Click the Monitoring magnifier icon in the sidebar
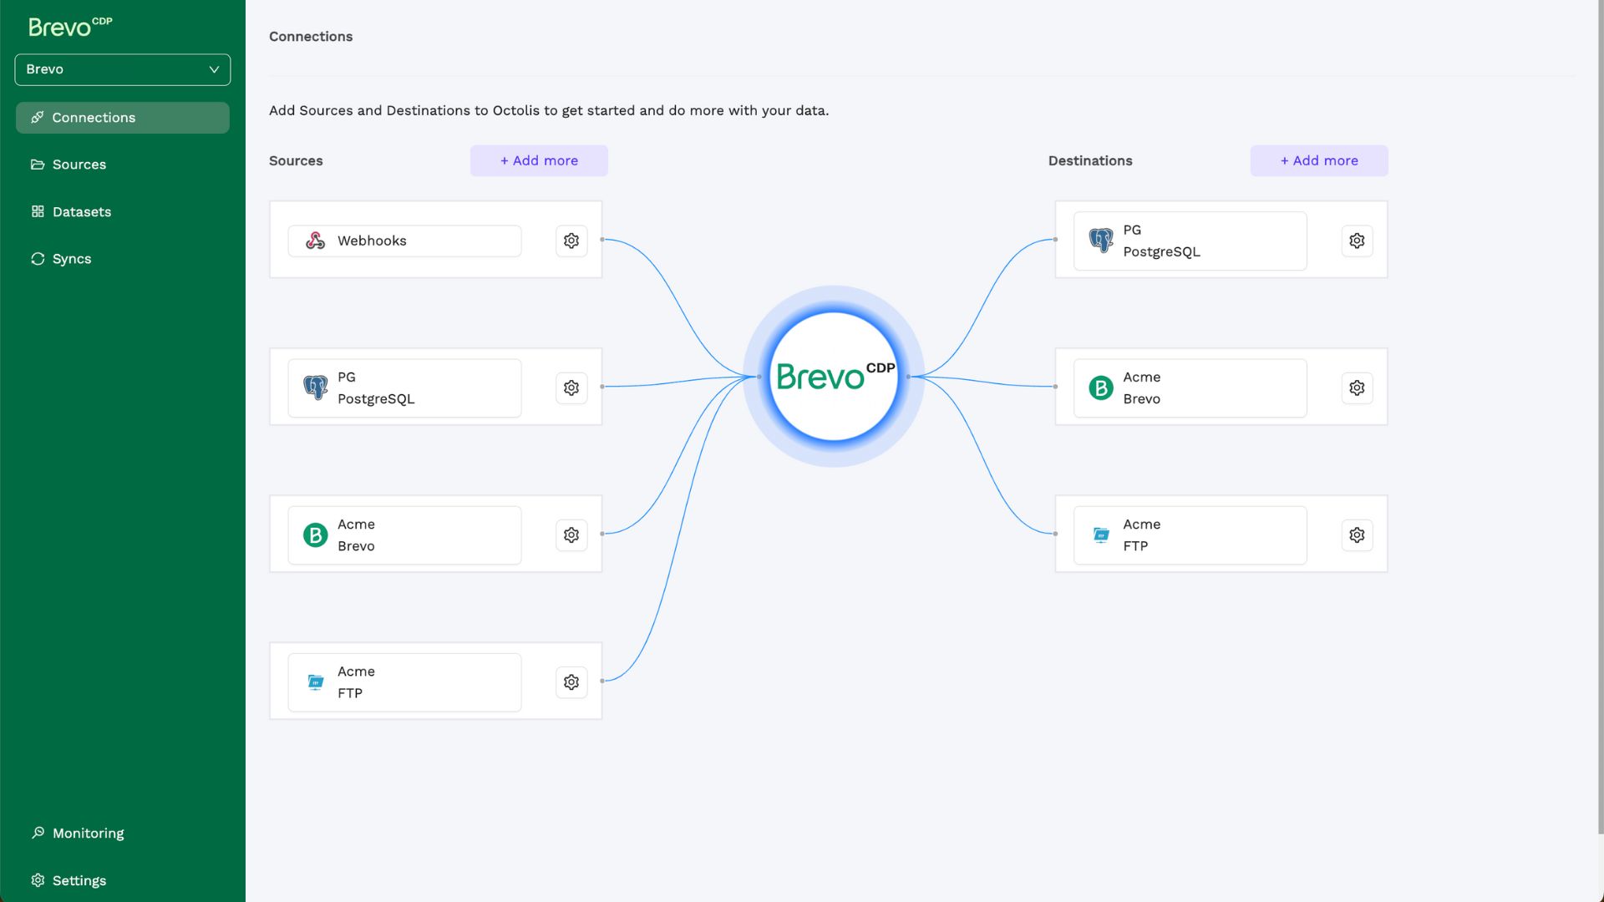Image resolution: width=1604 pixels, height=902 pixels. tap(38, 833)
